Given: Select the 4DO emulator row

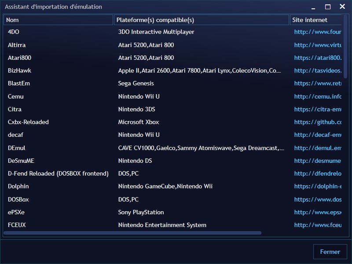Looking at the screenshot, I should [172, 32].
